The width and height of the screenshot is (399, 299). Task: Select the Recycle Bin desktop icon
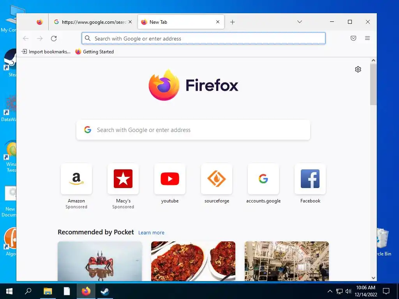coord(384,242)
